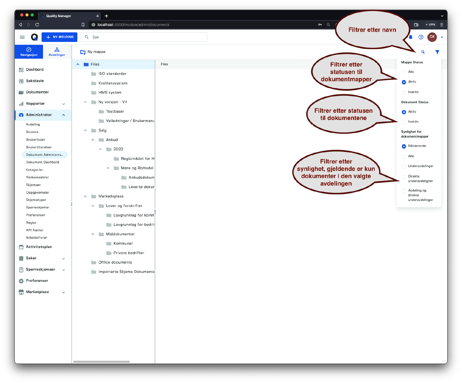Screen dimensions: 462x383
Task: Expand the Rapporter menu section
Action: pos(64,104)
